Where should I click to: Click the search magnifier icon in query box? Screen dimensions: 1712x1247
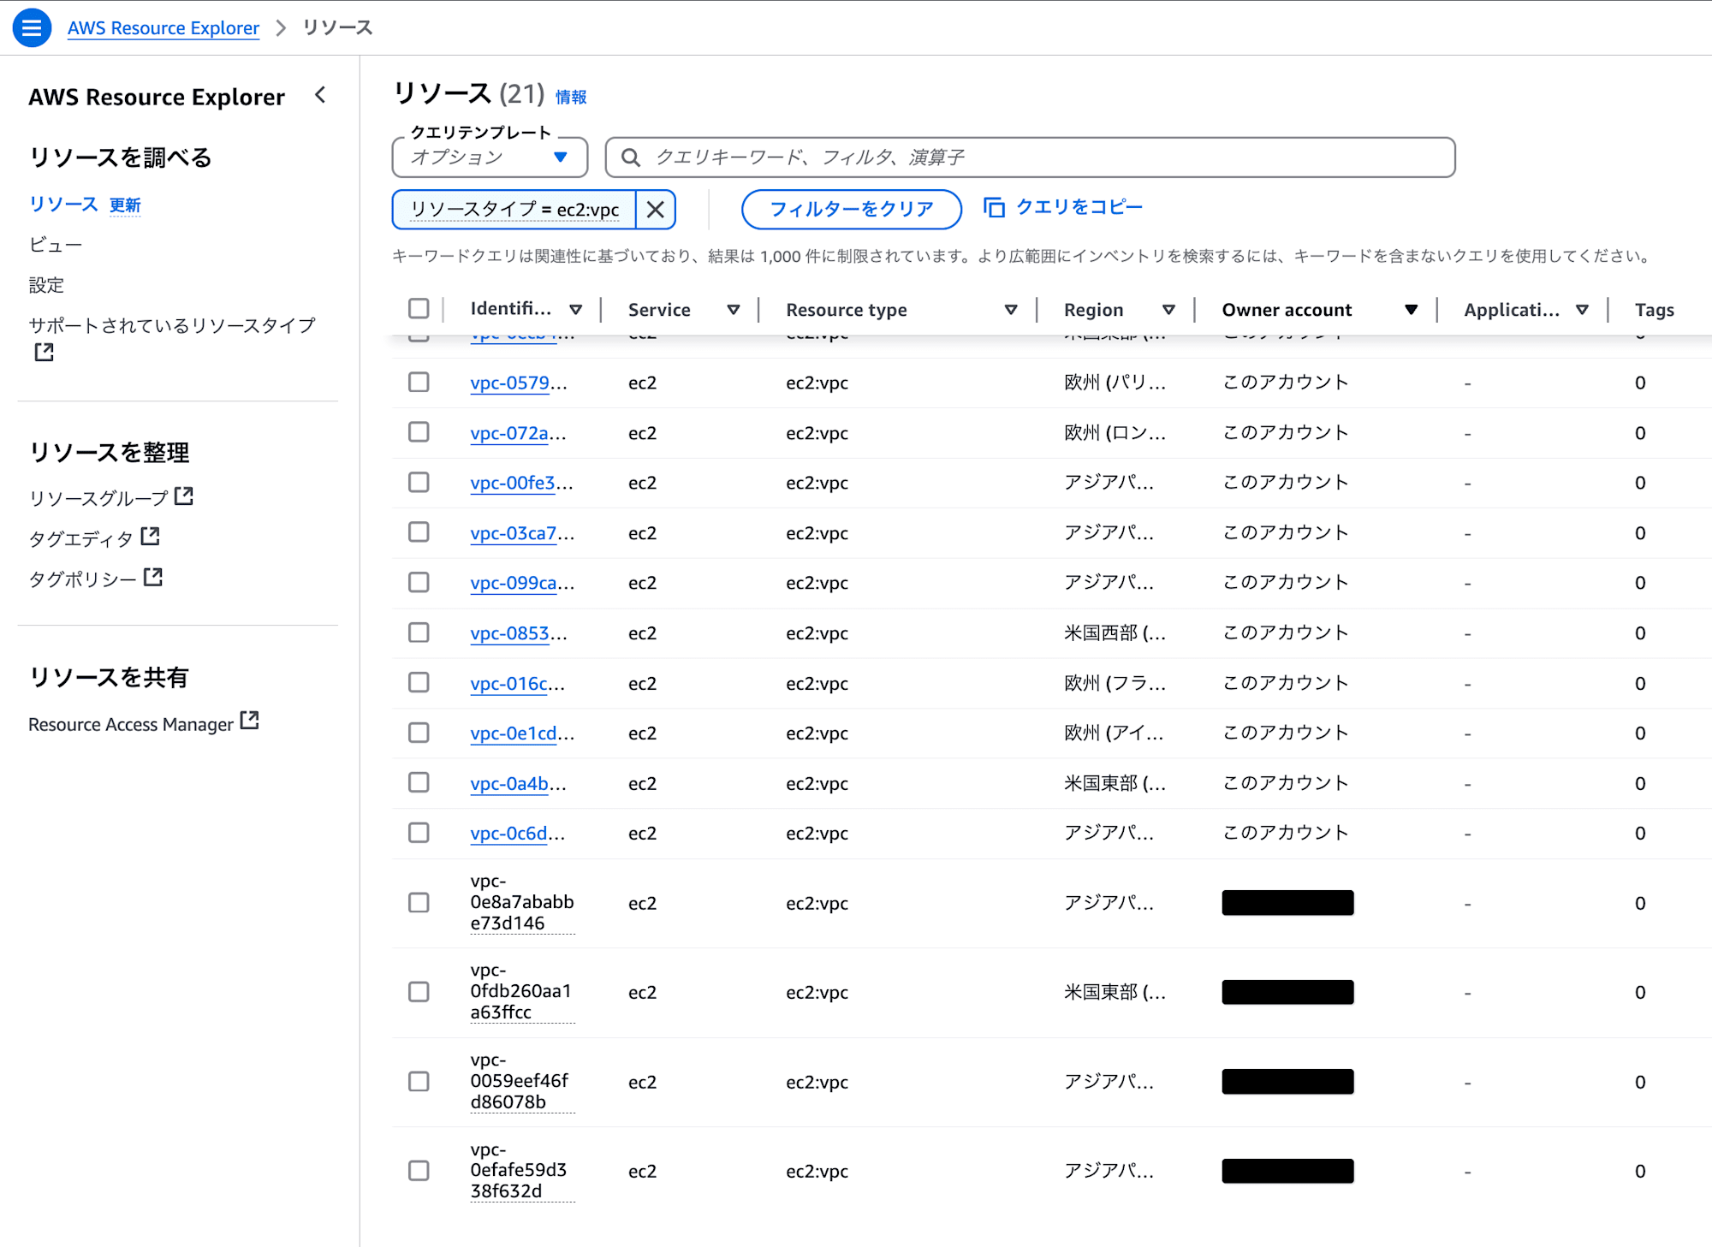(x=631, y=157)
